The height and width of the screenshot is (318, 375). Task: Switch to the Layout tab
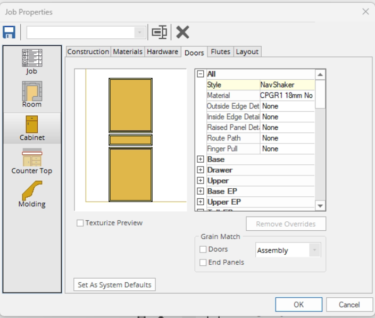pos(247,52)
